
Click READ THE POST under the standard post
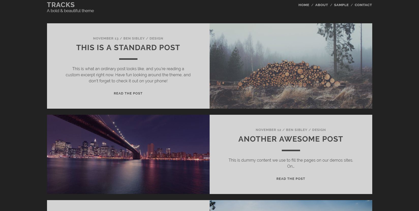pyautogui.click(x=128, y=93)
